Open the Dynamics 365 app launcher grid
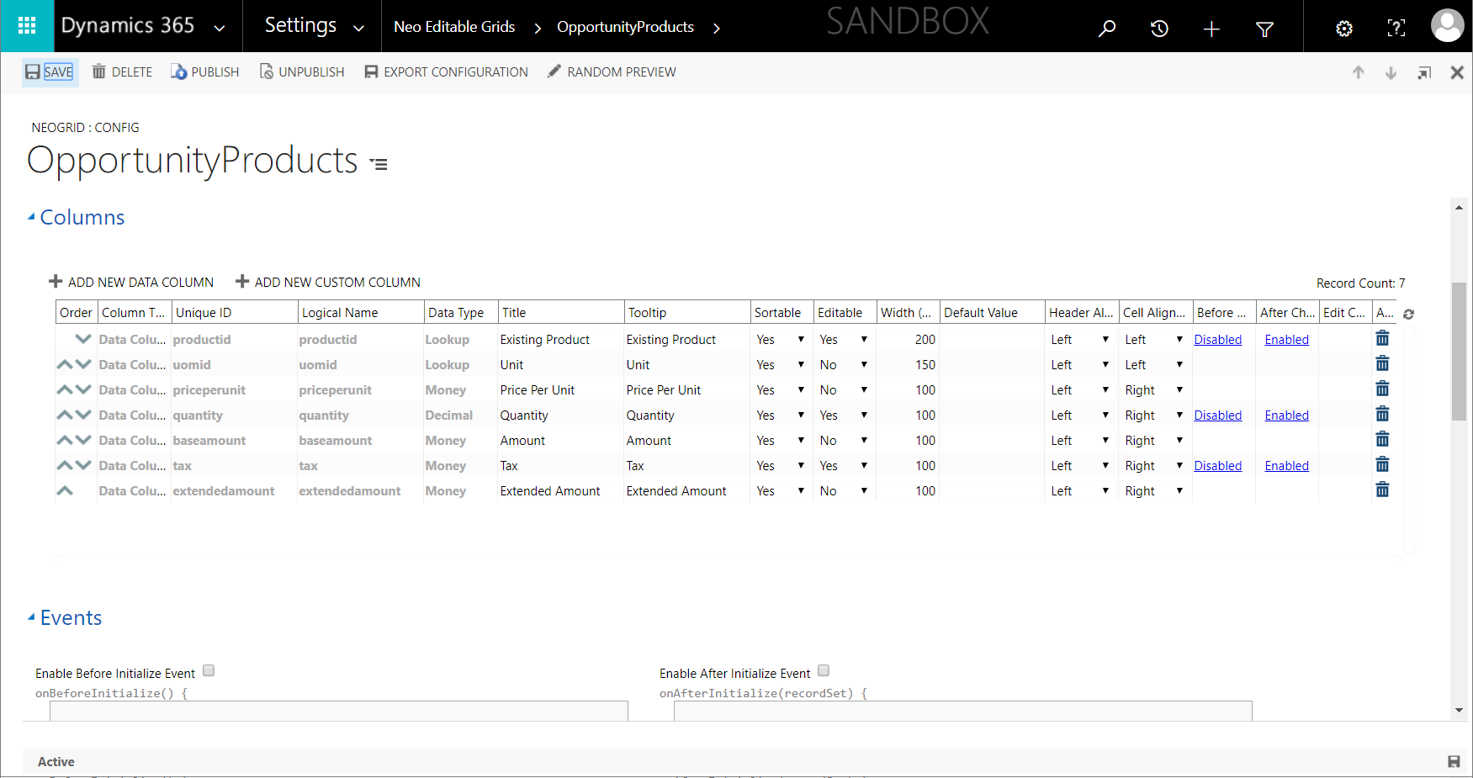 27,26
